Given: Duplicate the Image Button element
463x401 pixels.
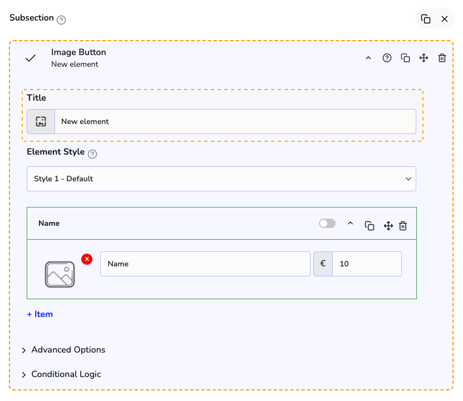Looking at the screenshot, I should tap(405, 58).
